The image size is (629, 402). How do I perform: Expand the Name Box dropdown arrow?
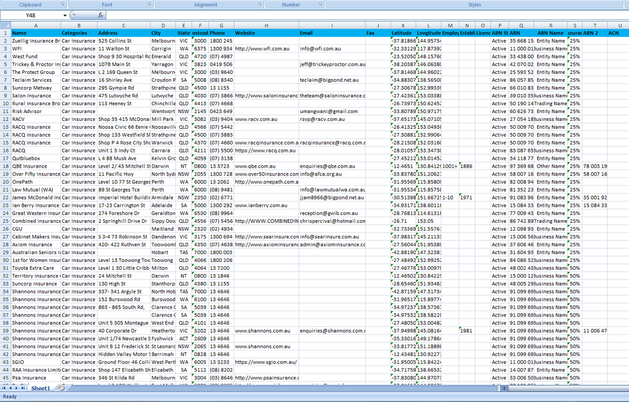[x=65, y=15]
